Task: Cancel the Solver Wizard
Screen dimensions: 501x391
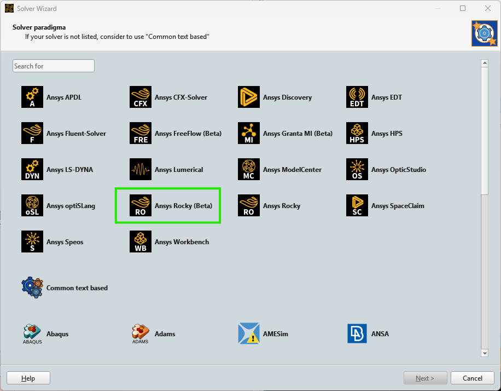Action: tap(472, 377)
